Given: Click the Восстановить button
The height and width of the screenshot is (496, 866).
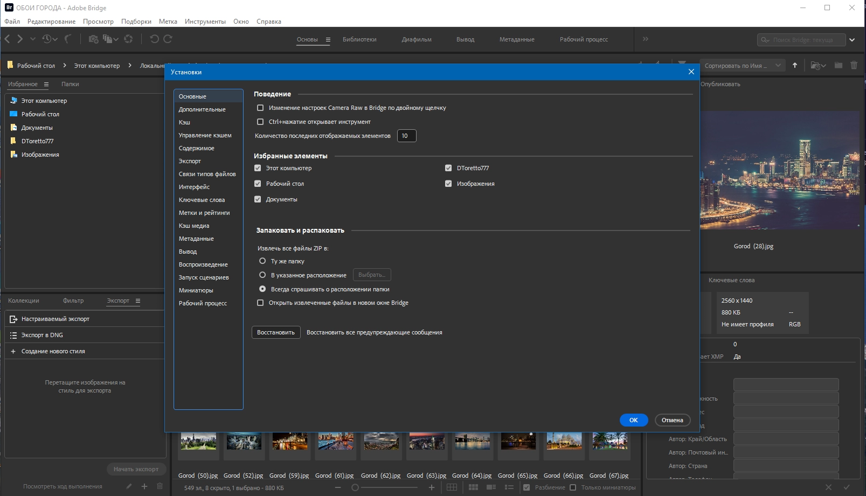Looking at the screenshot, I should pos(276,332).
